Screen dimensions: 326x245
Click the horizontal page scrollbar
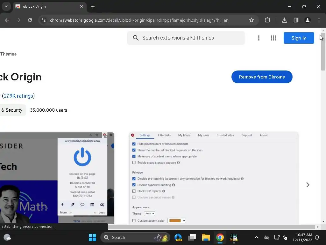click(x=211, y=227)
